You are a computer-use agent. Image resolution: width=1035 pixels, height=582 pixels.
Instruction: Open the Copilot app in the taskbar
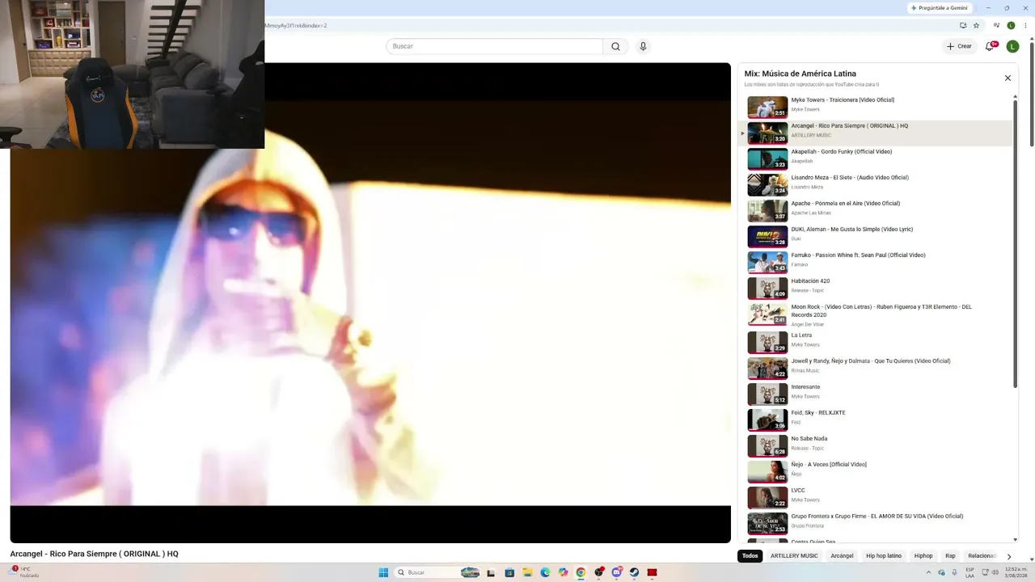pos(563,572)
